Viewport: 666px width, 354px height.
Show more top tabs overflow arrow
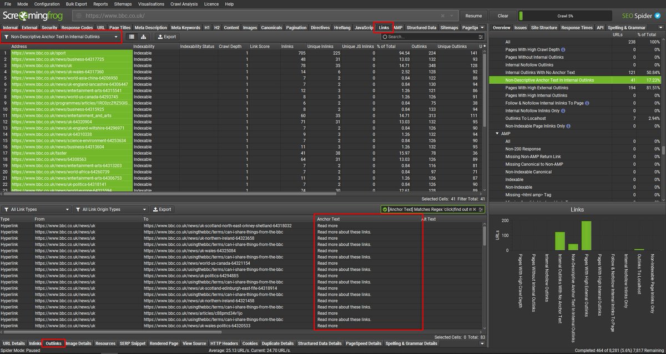coord(482,27)
